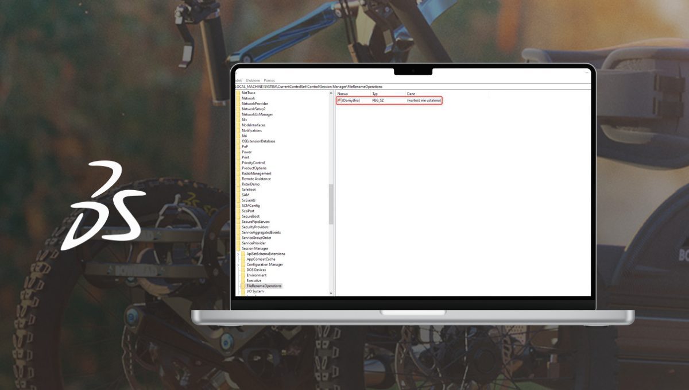This screenshot has width=689, height=390.
Task: Select the Print key
Action: [246, 157]
